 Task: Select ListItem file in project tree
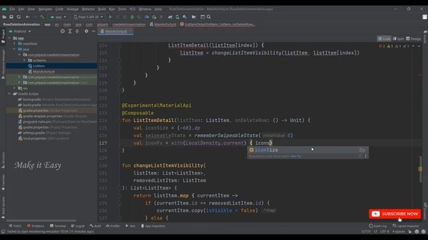tap(39, 66)
